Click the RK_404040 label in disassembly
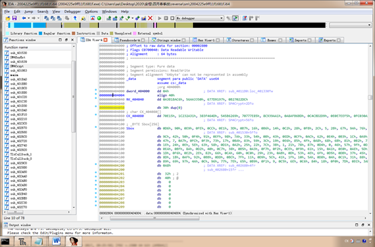The image size is (375, 247). pos(135,99)
